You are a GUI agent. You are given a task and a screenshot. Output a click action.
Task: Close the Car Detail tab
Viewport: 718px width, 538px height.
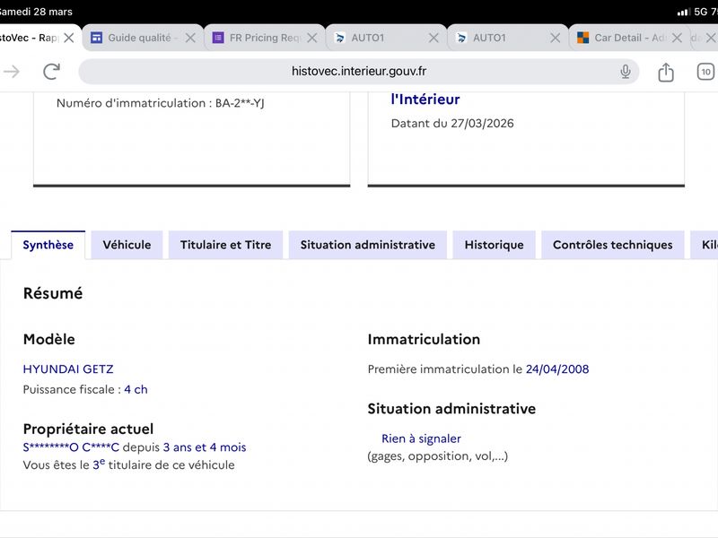pyautogui.click(x=677, y=39)
